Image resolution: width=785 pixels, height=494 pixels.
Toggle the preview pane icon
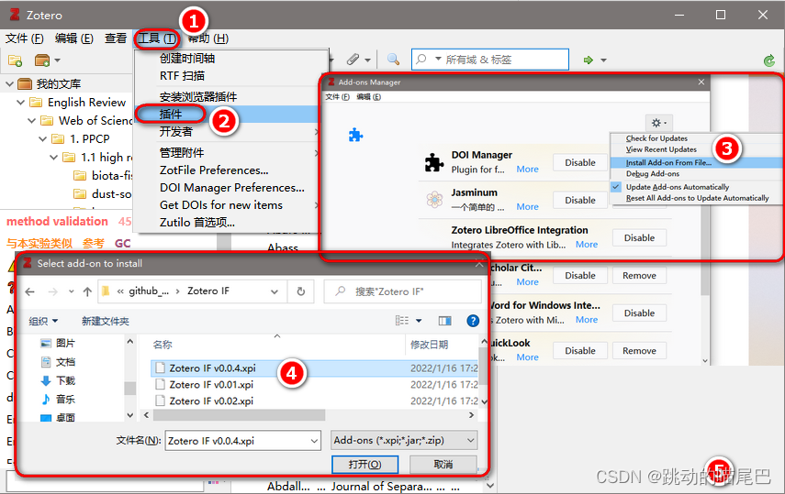pos(444,321)
